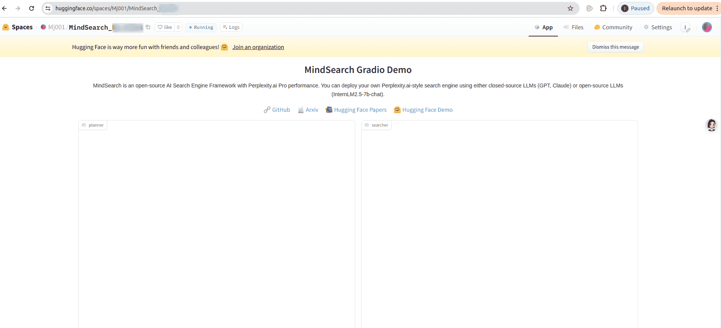Follow the Join an organization link
Viewport: 721px width, 328px height.
point(258,47)
